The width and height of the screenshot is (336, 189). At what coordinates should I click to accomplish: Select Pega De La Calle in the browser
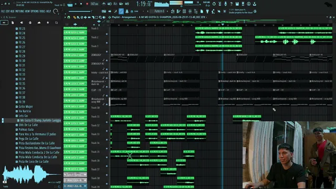pos(28,139)
